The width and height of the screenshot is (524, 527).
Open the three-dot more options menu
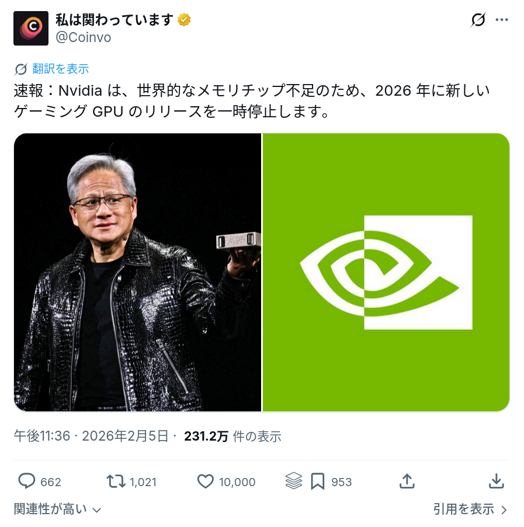501,20
